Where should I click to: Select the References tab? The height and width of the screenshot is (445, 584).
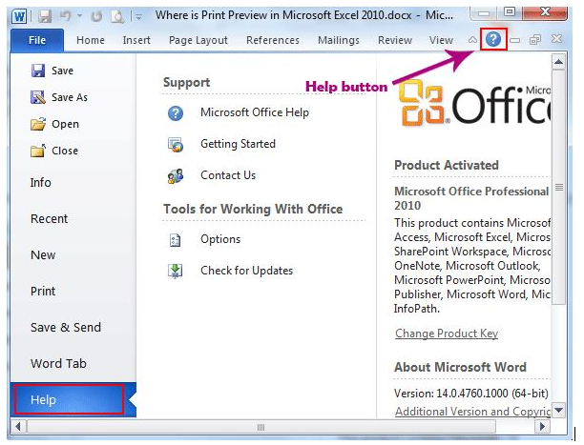click(273, 40)
